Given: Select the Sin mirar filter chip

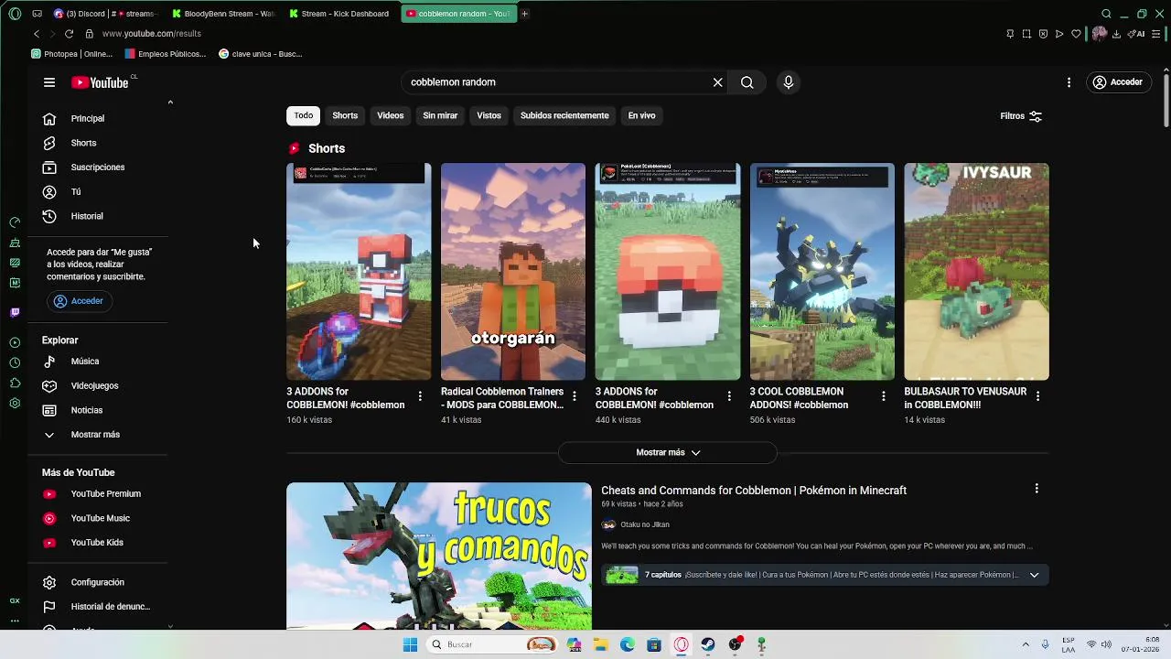Looking at the screenshot, I should [x=440, y=115].
